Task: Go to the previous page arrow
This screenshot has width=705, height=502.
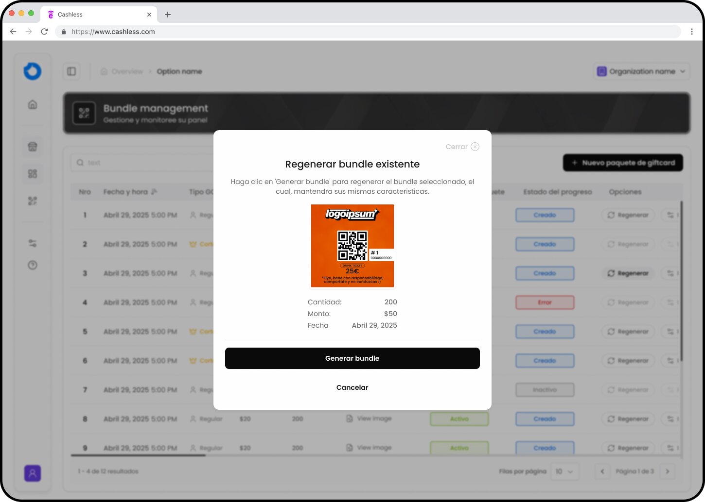Action: [602, 471]
